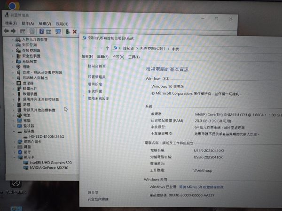The height and width of the screenshot is (211, 282).
Task: Open 檔案(F) menu in Device Manager
Action: pos(11,23)
